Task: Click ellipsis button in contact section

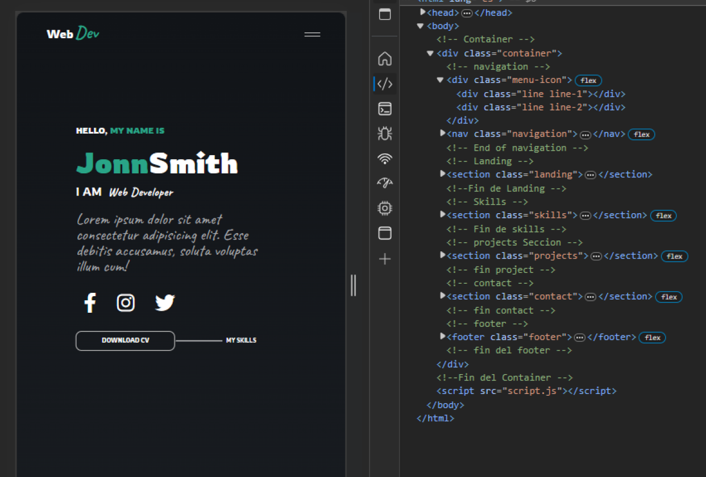Action: coord(591,297)
